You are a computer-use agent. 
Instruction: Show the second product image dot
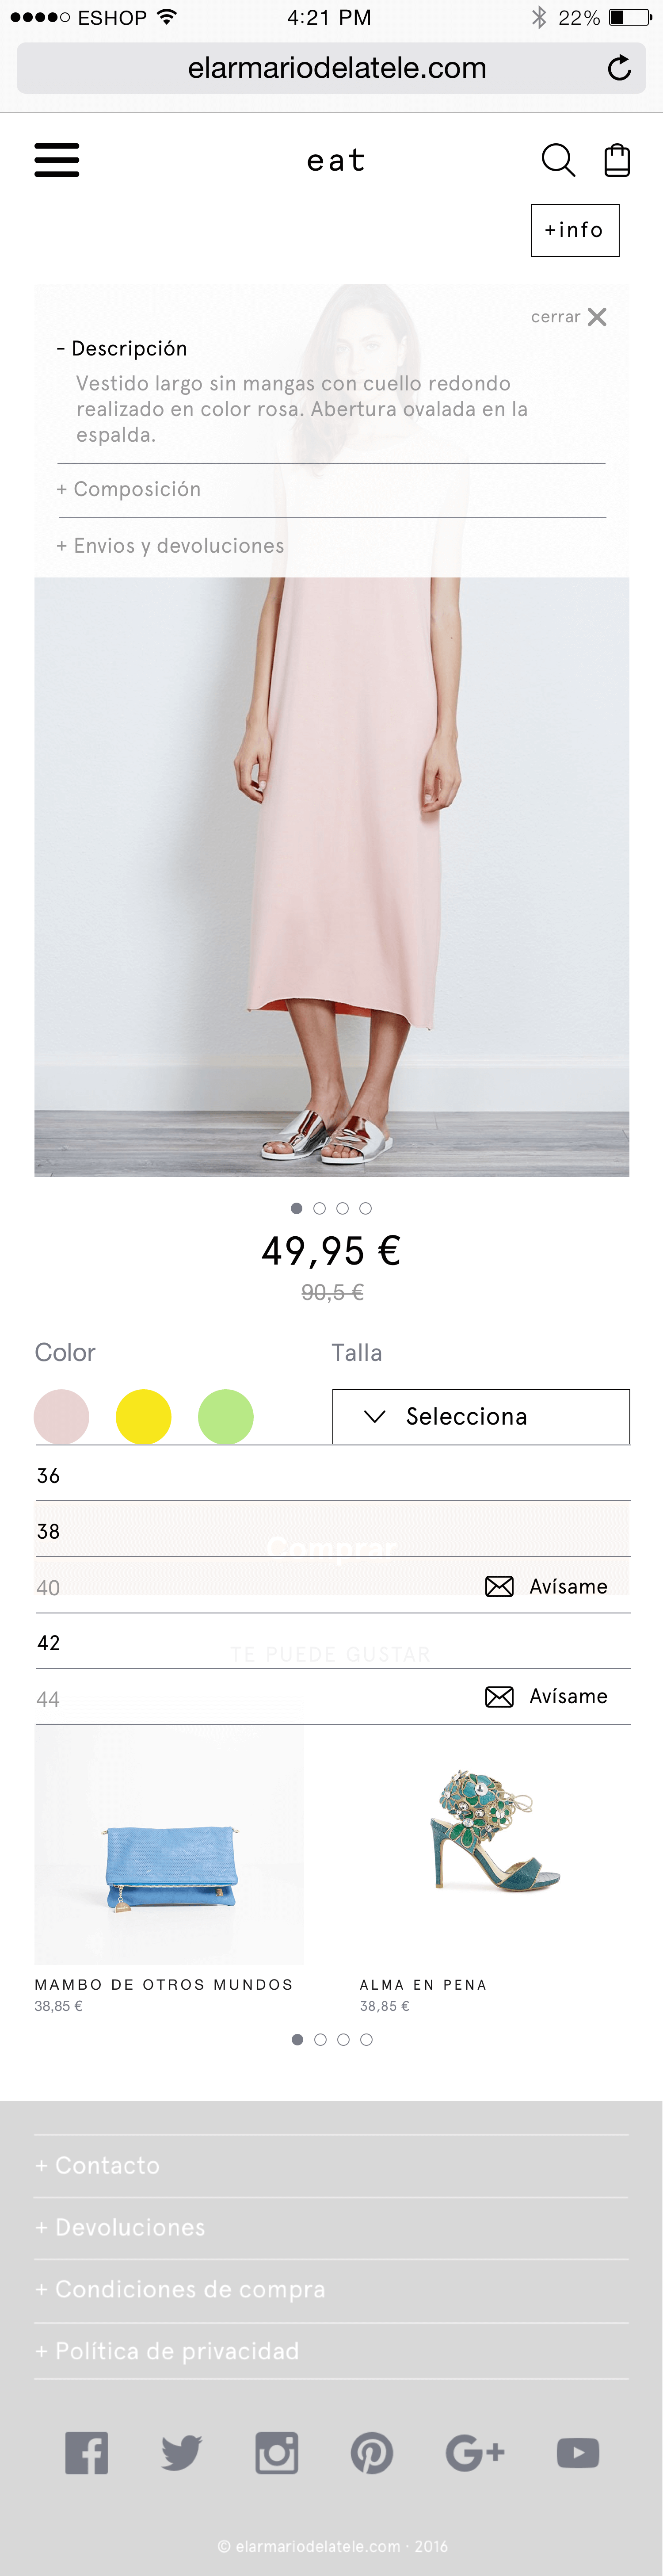tap(320, 1208)
